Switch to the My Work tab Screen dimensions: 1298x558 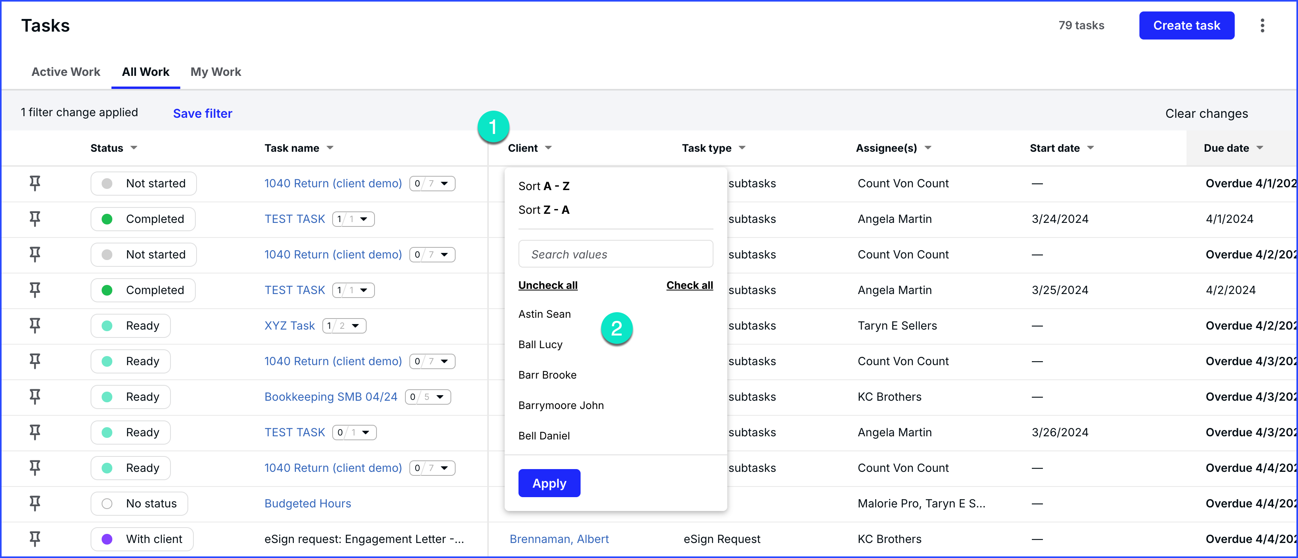(x=216, y=72)
